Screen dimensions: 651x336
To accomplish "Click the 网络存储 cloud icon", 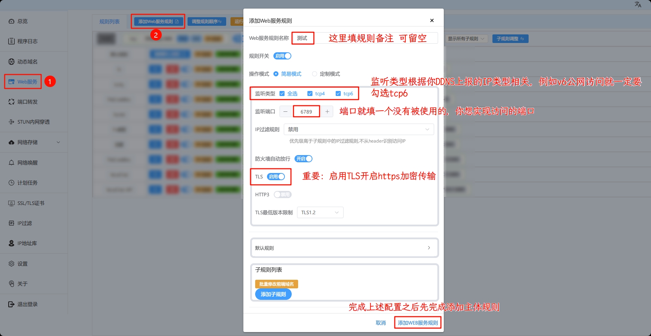I will click(11, 142).
